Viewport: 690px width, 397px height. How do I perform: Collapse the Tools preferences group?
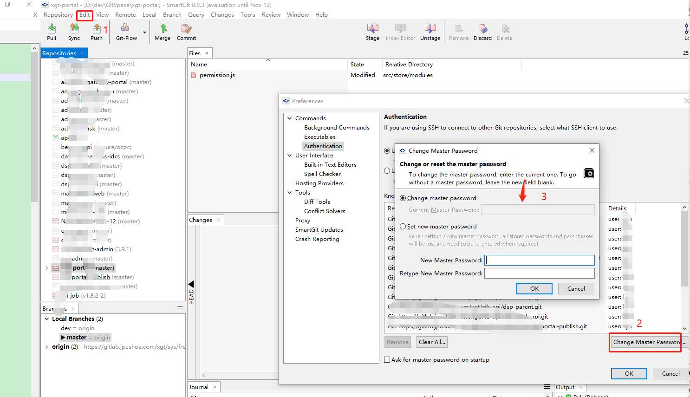[290, 193]
